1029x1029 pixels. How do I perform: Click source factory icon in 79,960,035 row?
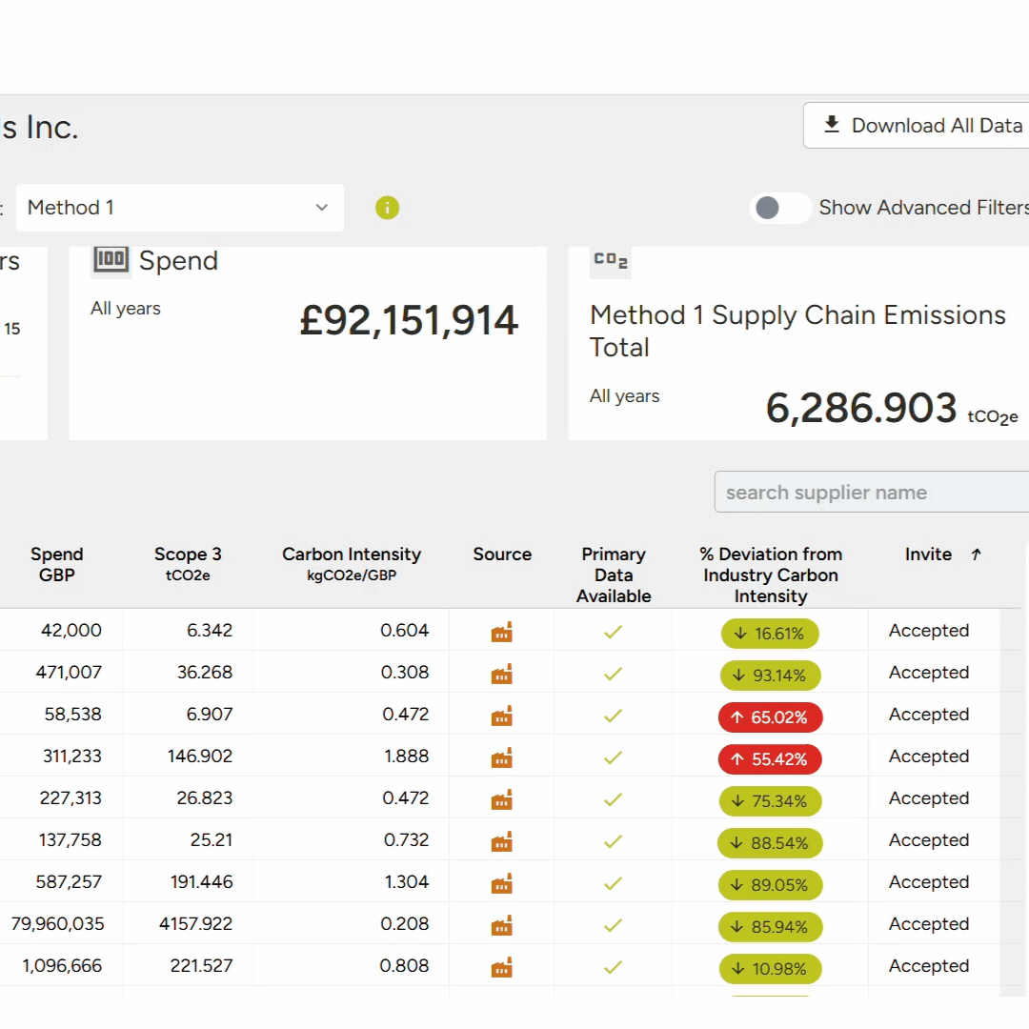(x=501, y=927)
